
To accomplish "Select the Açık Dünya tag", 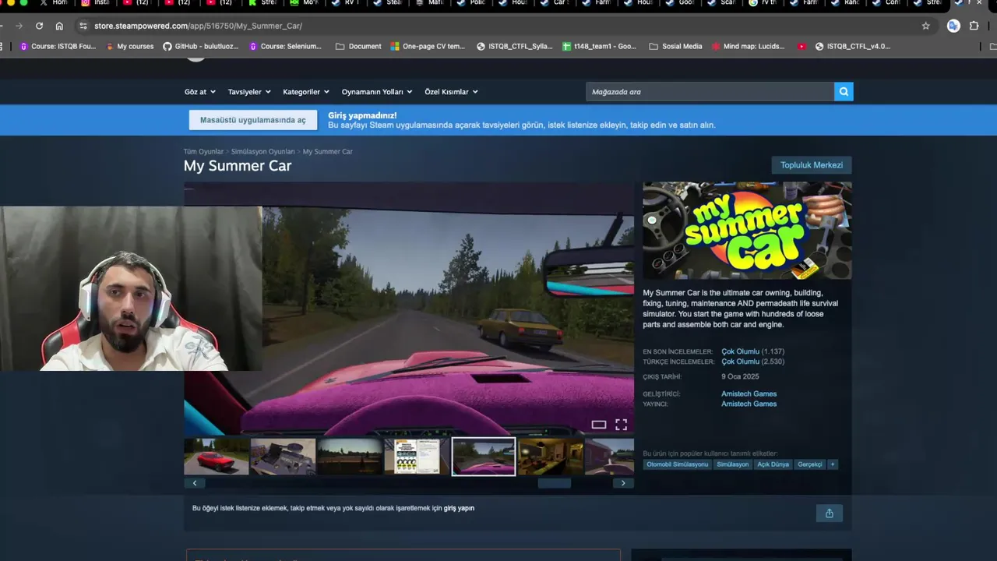I will click(x=773, y=464).
